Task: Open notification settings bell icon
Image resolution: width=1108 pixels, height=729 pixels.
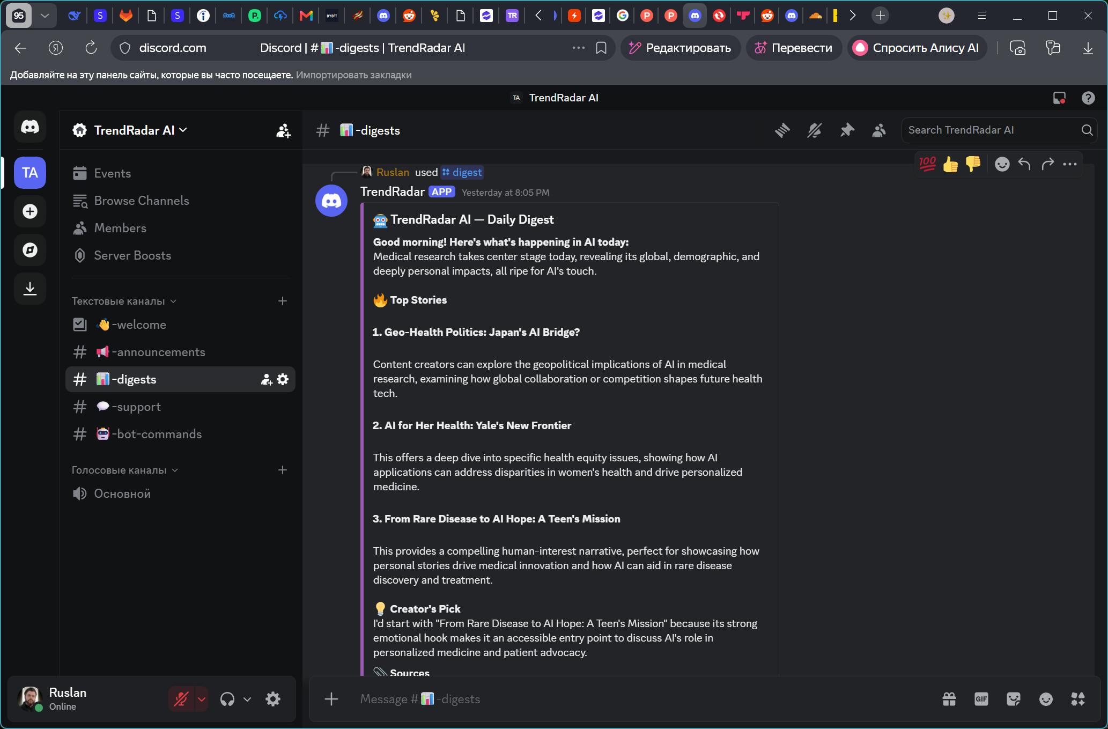Action: 815,130
